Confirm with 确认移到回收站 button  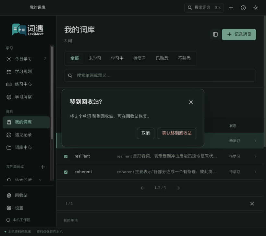(x=177, y=133)
